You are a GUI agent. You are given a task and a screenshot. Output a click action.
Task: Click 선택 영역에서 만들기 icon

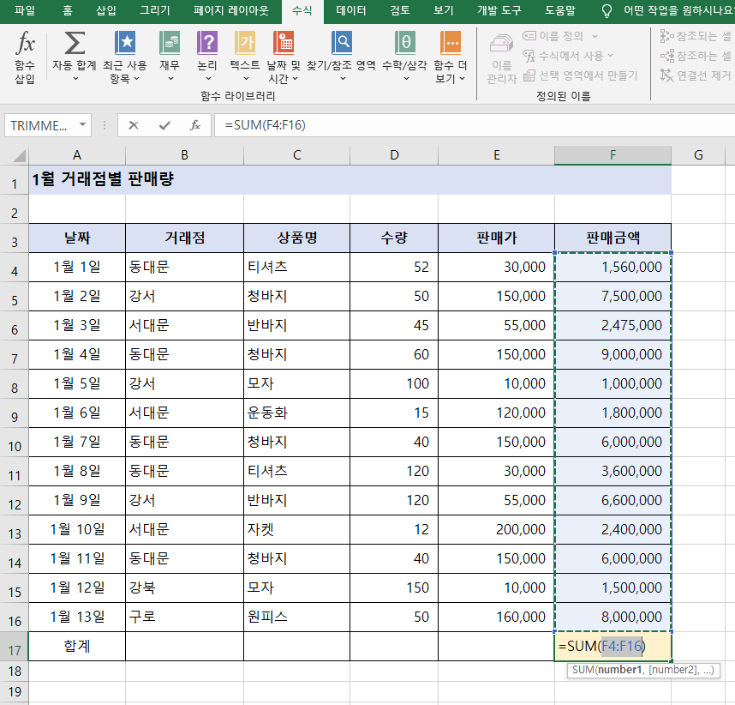529,75
